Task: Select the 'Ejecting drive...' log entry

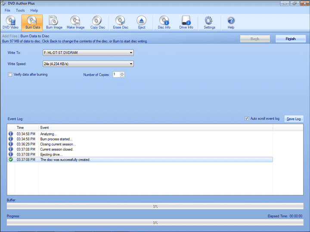Action: 140,155
